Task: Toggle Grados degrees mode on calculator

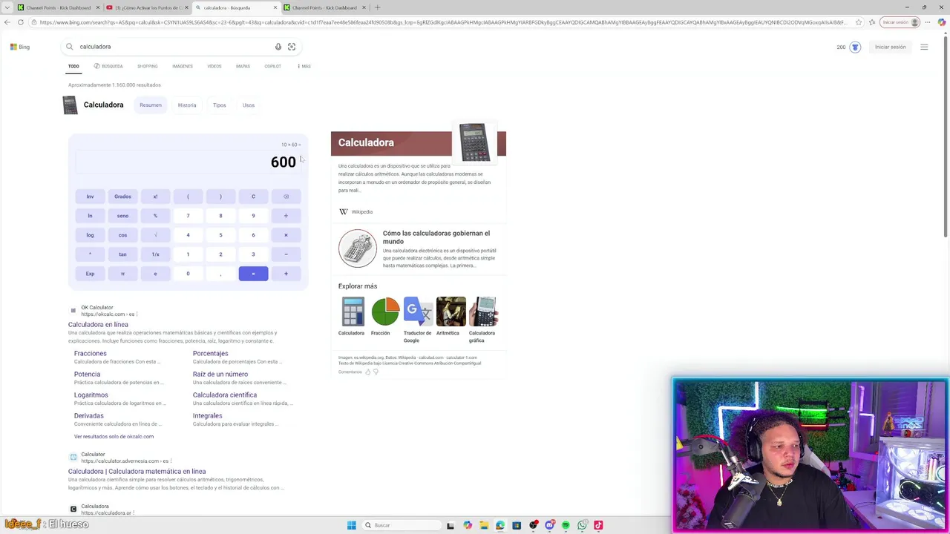Action: click(122, 197)
